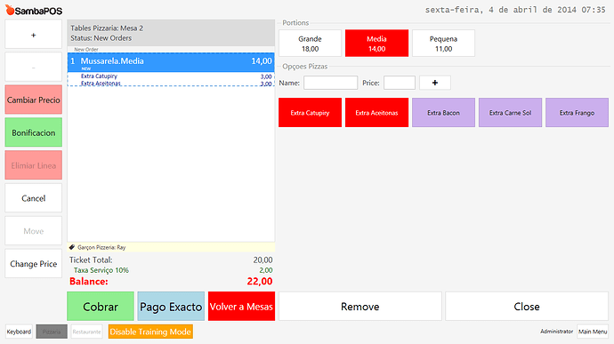Add the Extra Carne Sol option
Image resolution: width=614 pixels, height=344 pixels.
[510, 113]
